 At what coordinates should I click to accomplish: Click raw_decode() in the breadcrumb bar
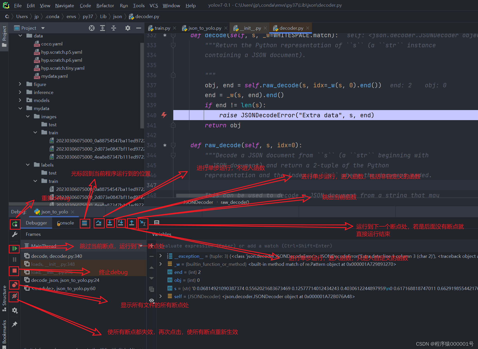pyautogui.click(x=234, y=202)
